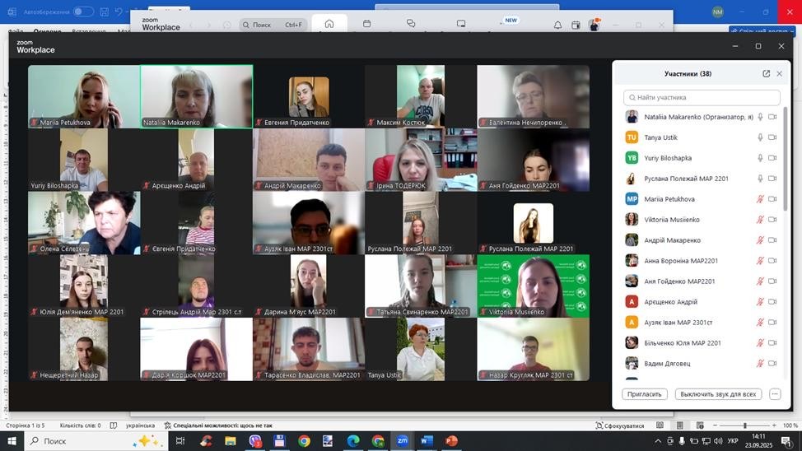Toggle the Word AutoSave switch
Viewport: 802px width, 451px height.
pos(83,12)
